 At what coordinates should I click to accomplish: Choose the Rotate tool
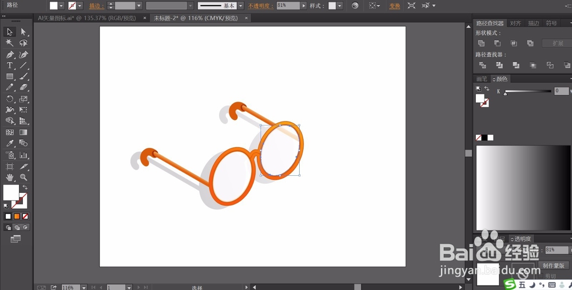10,99
